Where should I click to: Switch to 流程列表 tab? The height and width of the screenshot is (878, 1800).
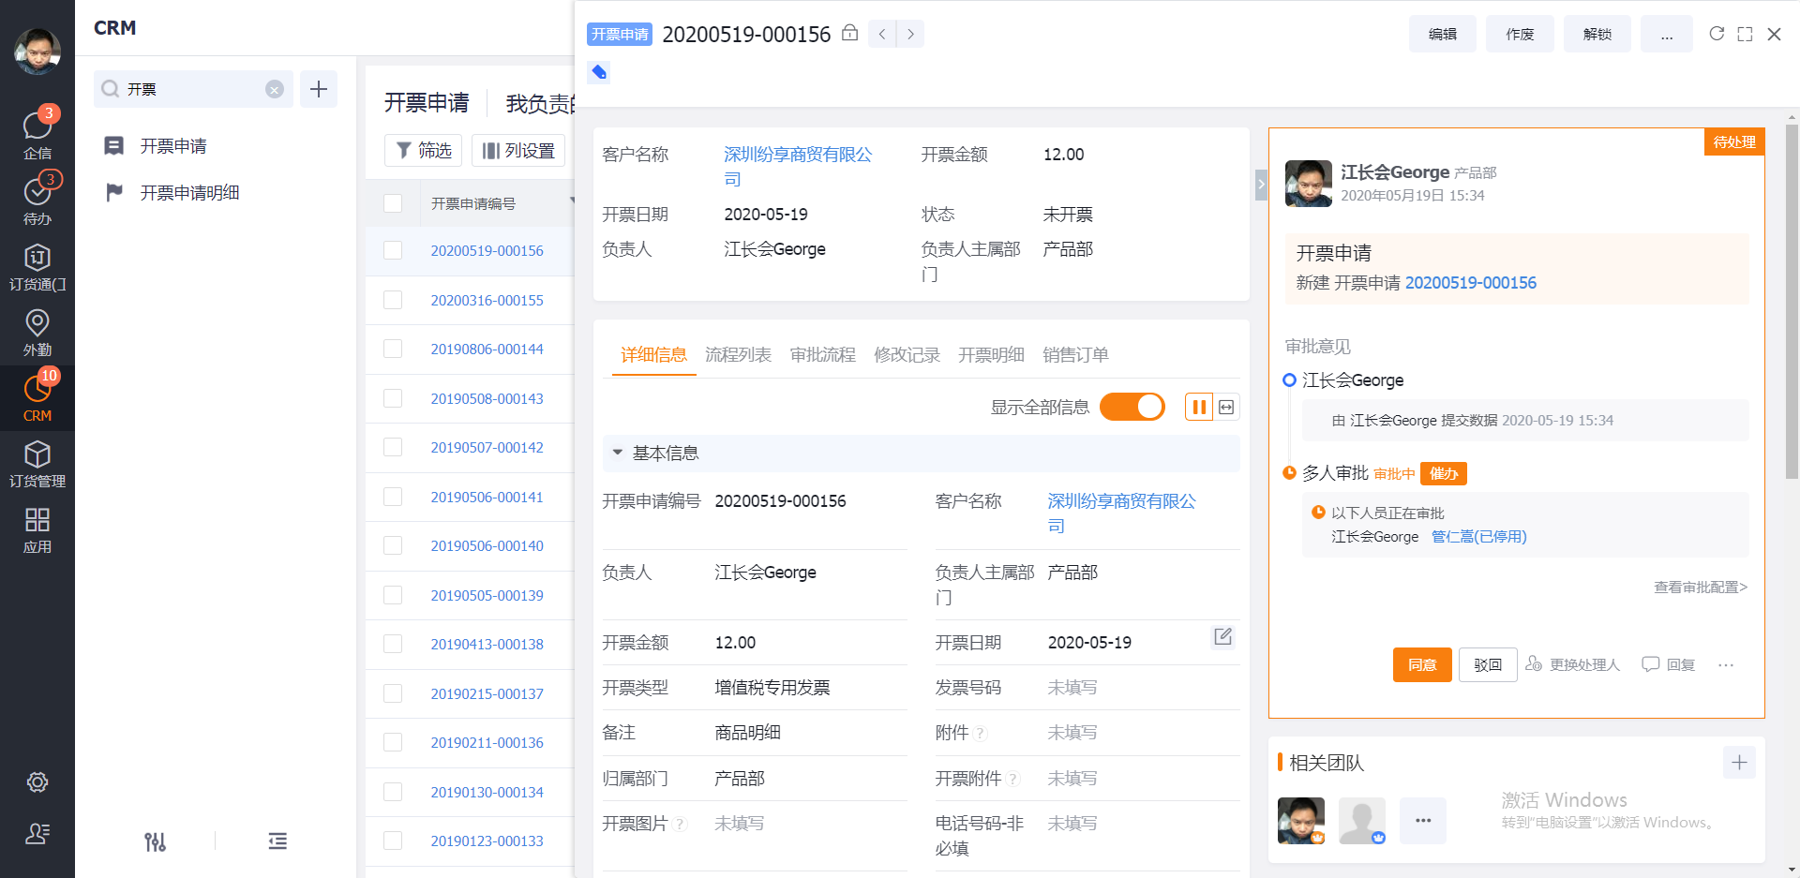pos(738,354)
